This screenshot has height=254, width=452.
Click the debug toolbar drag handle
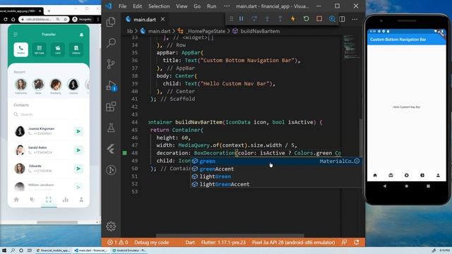[231, 19]
